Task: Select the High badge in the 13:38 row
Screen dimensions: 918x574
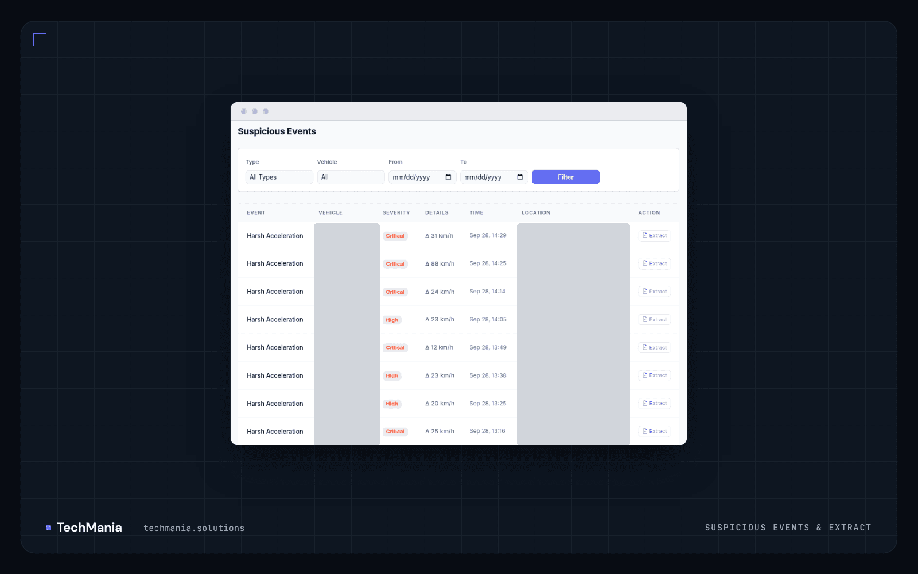Action: pyautogui.click(x=392, y=376)
